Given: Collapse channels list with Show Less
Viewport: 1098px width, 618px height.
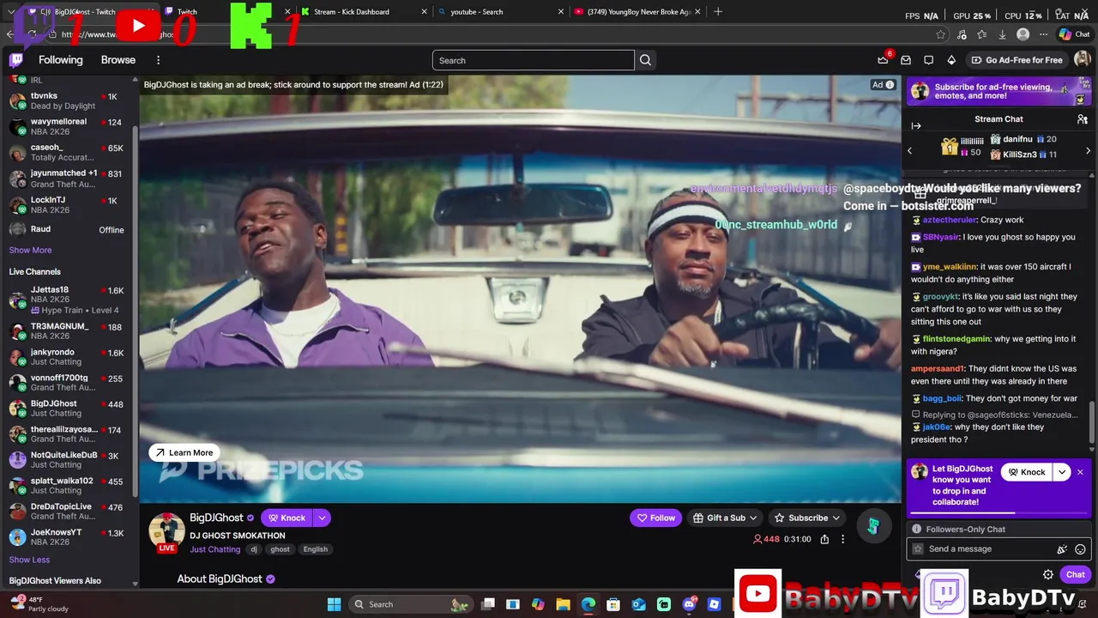Looking at the screenshot, I should pyautogui.click(x=29, y=560).
